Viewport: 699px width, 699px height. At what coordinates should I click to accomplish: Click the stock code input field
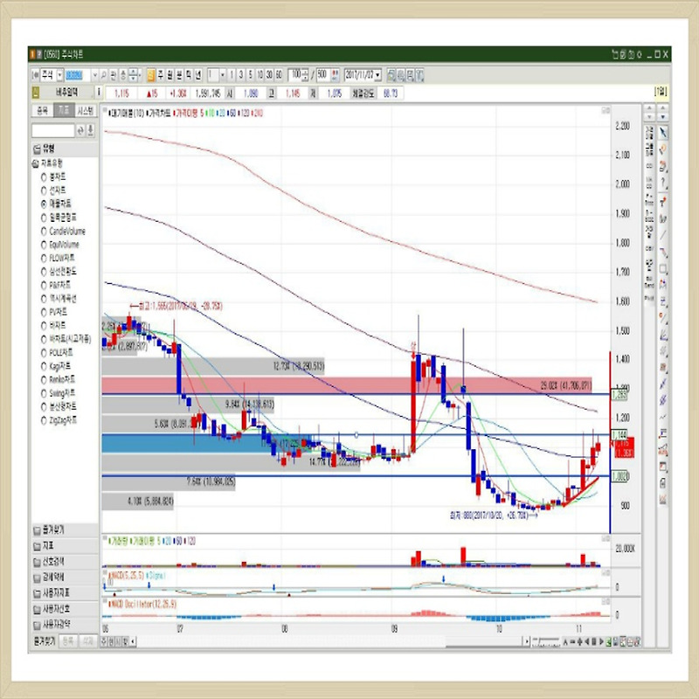coord(78,75)
